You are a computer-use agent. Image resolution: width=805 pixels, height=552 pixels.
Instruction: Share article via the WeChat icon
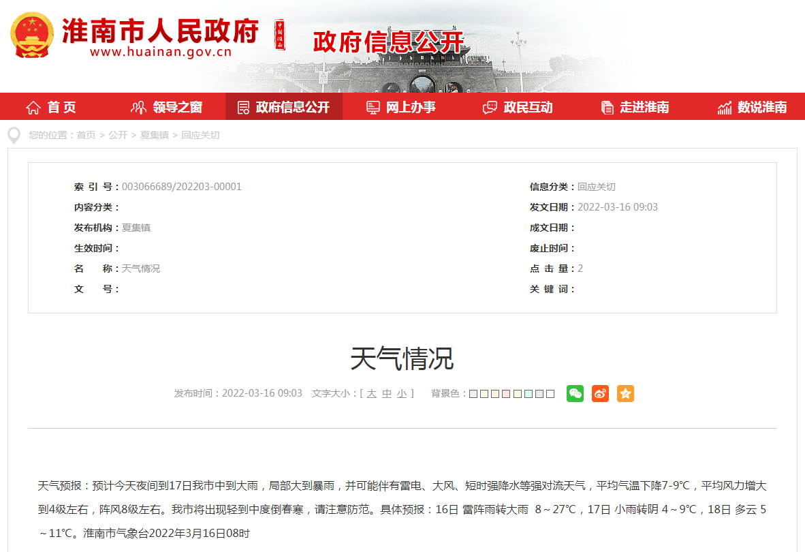574,393
